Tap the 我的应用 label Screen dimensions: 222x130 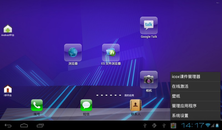(129, 95)
